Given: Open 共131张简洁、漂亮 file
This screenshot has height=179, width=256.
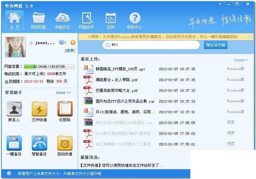Looking at the screenshot, I should (x=125, y=112).
